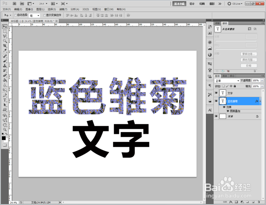This screenshot has width=266, height=205.
Task: Open the Paragraph panel icon in dock
Action: pyautogui.click(x=210, y=86)
